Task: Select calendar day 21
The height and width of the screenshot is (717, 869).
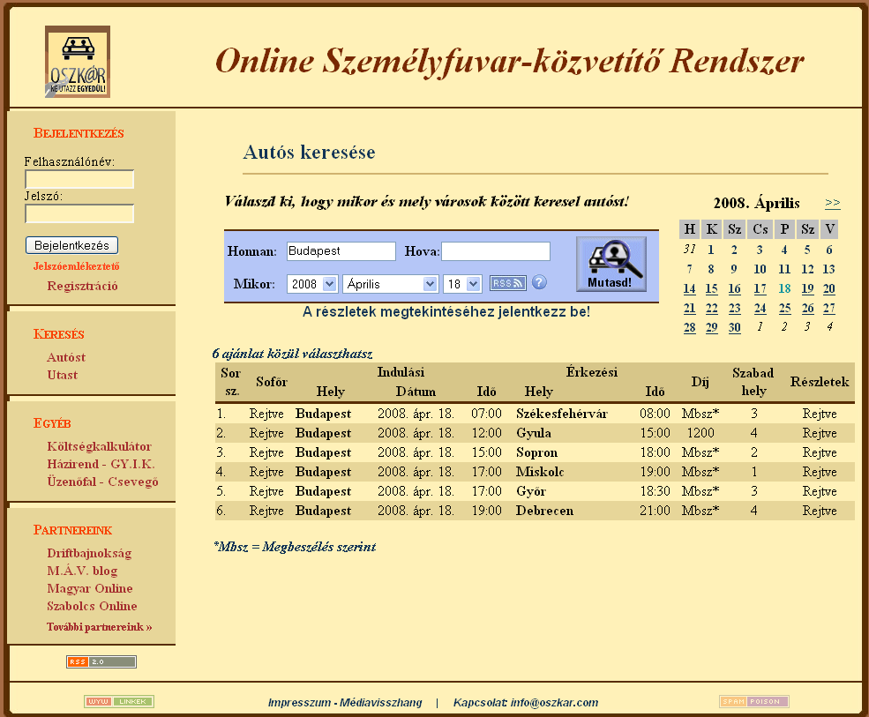Action: point(689,308)
